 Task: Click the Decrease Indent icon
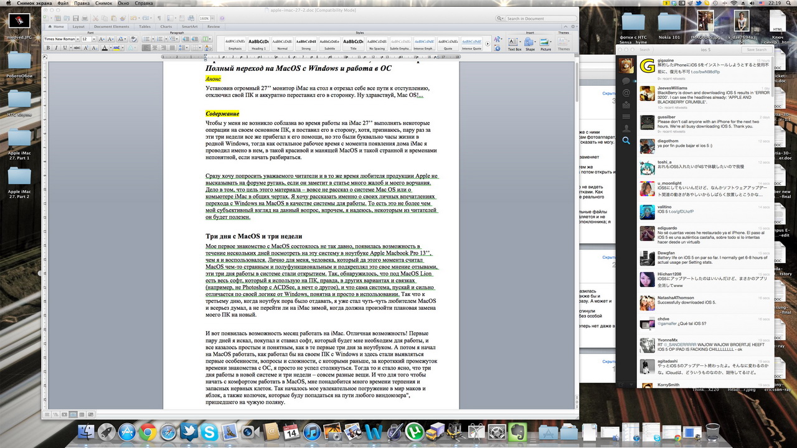coord(186,39)
